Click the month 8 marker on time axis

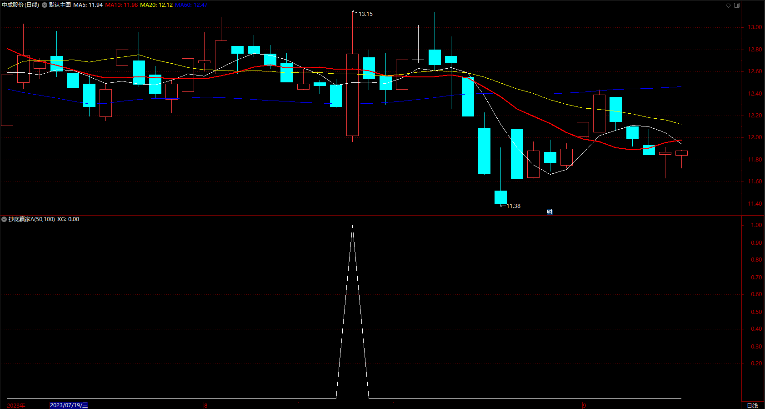tap(206, 405)
